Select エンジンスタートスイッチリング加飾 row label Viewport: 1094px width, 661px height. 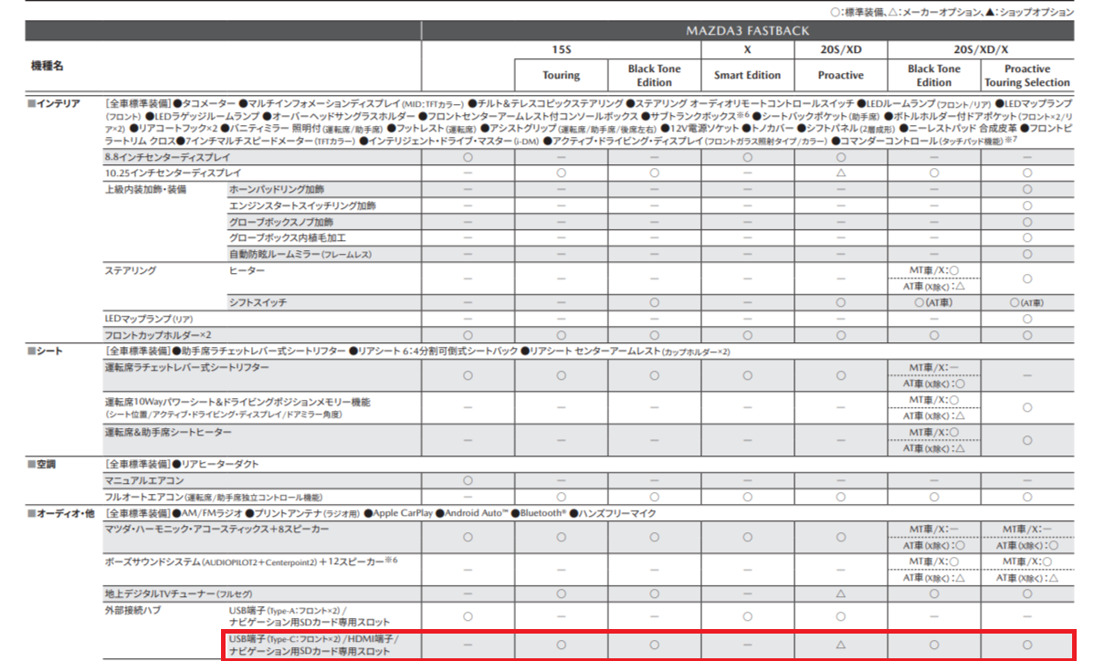pyautogui.click(x=302, y=205)
